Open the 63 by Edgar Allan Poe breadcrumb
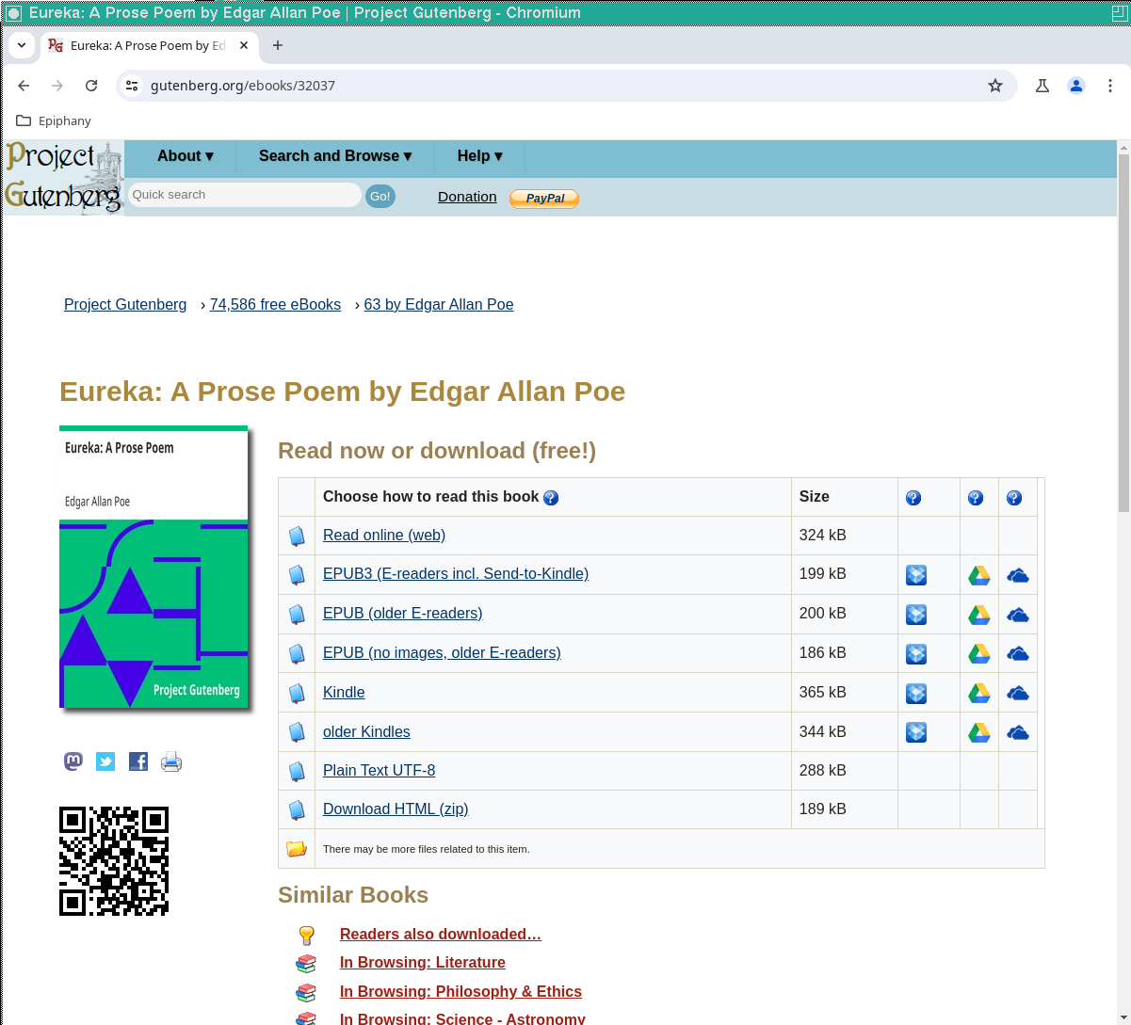The height and width of the screenshot is (1025, 1131). point(439,305)
